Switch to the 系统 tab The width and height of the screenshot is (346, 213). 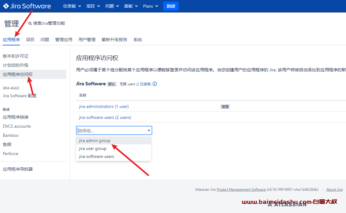[138, 40]
